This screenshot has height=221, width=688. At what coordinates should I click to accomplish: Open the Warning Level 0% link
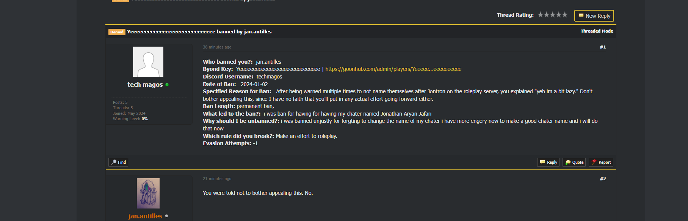click(x=145, y=119)
